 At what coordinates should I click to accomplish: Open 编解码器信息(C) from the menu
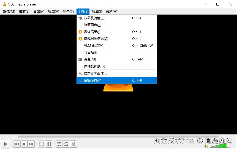(x=117, y=39)
